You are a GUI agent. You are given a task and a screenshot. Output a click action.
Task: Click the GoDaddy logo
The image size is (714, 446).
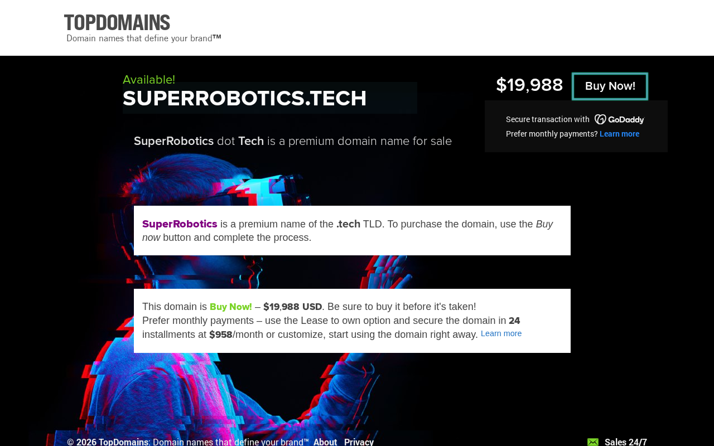[619, 119]
